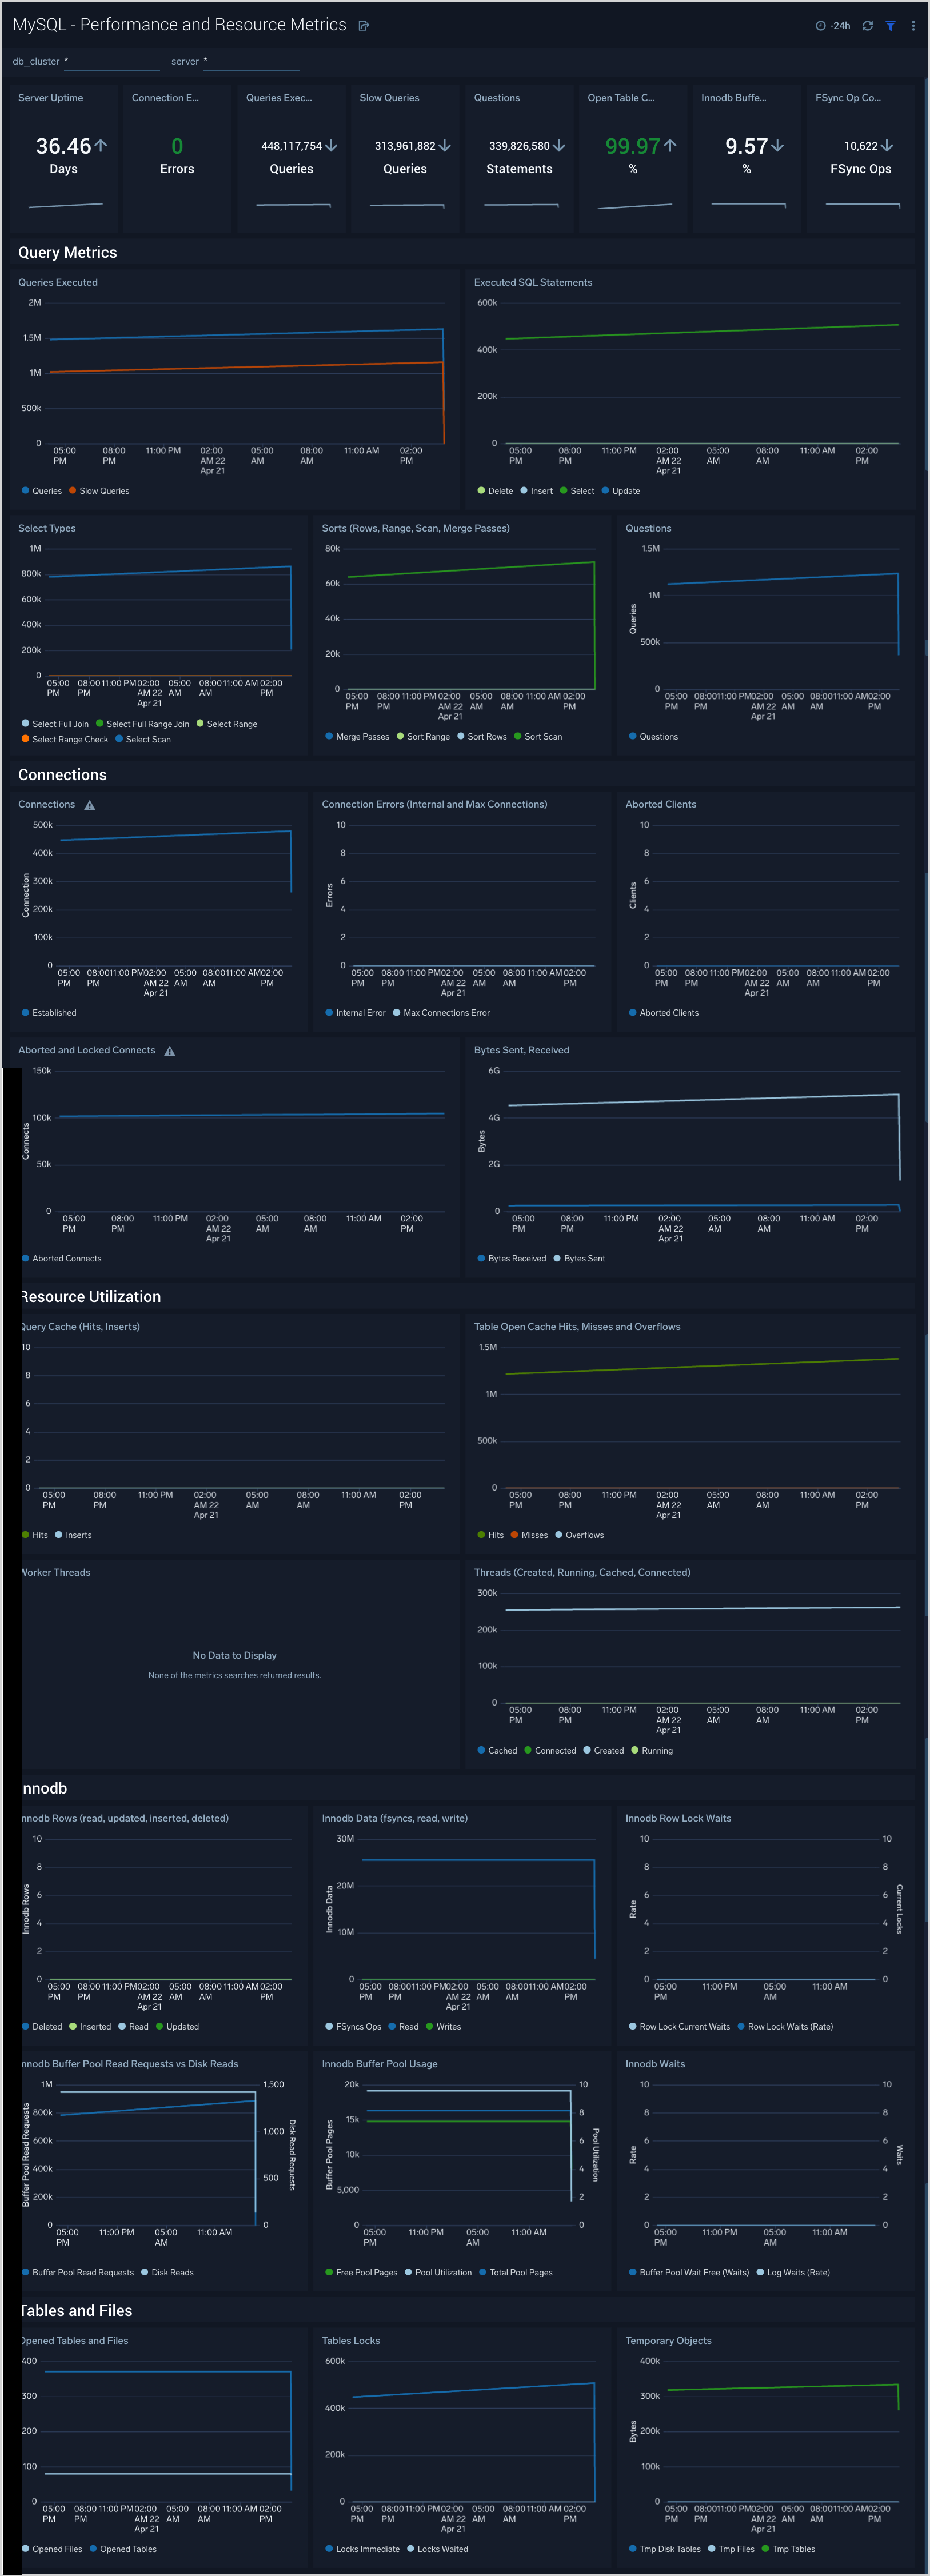Open the -24h time range dropdown
The height and width of the screenshot is (2576, 930).
(840, 25)
